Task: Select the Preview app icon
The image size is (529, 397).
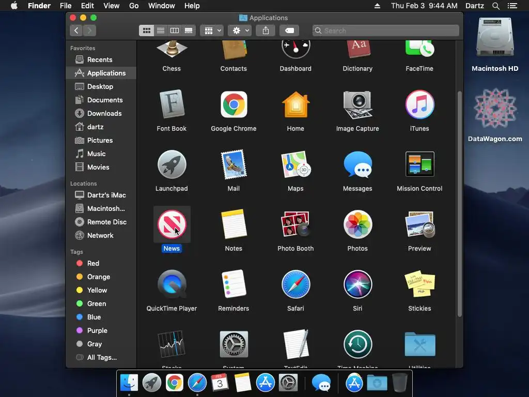Action: point(419,224)
